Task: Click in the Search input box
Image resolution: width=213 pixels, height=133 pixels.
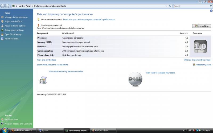Action: click(191, 6)
